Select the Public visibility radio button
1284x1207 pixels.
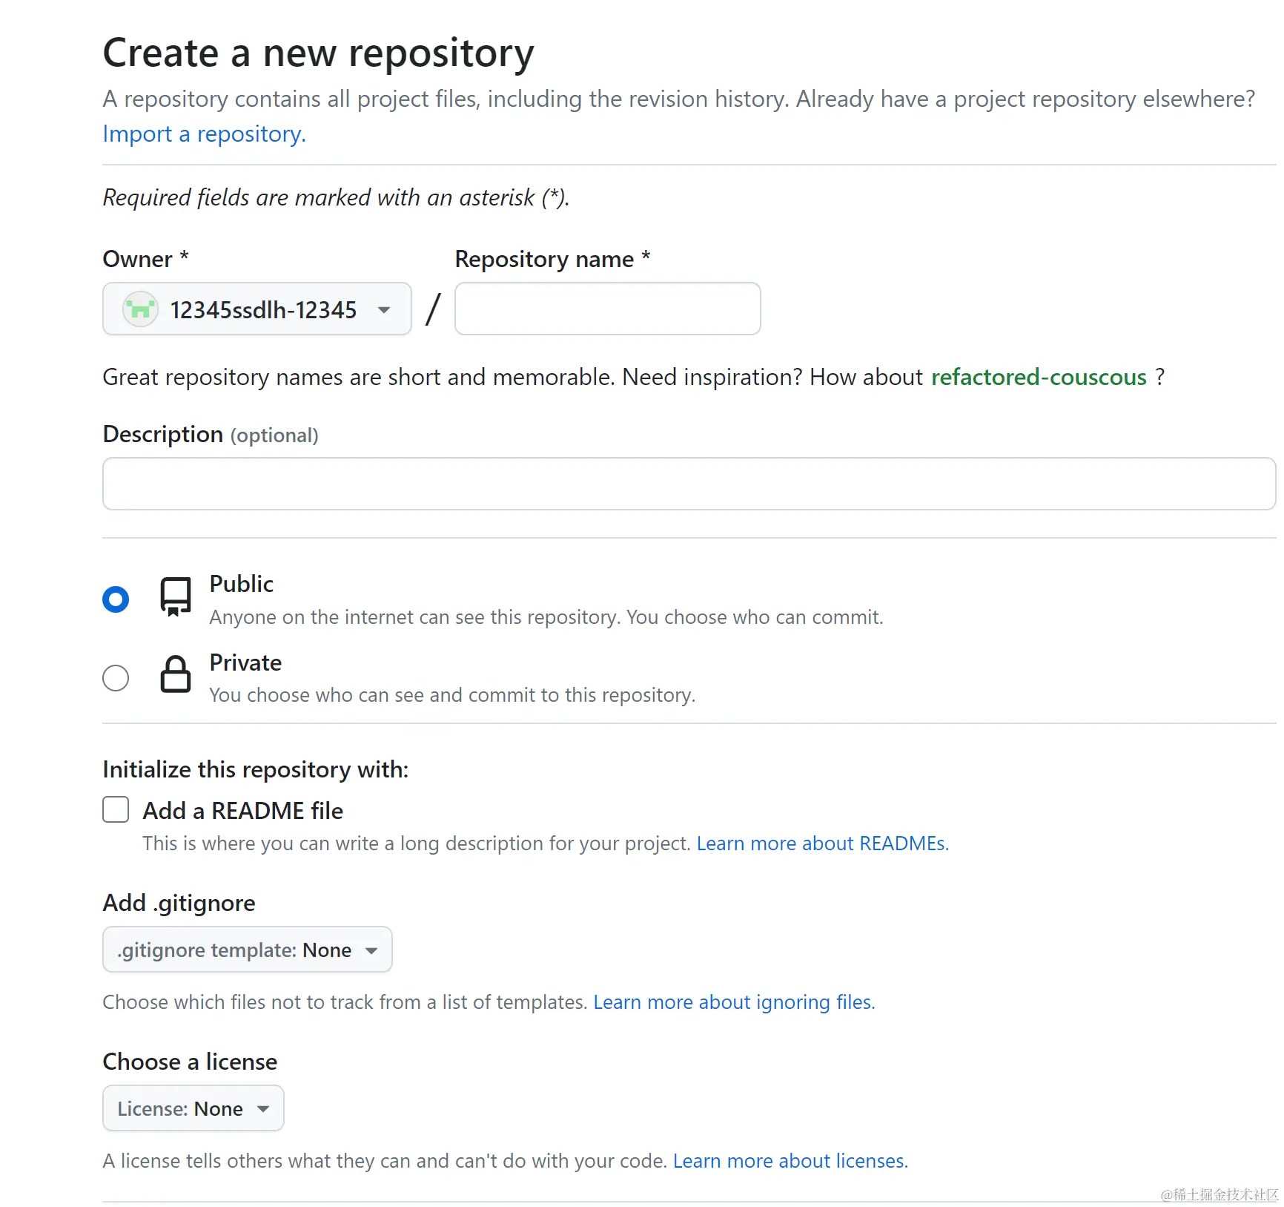[116, 599]
